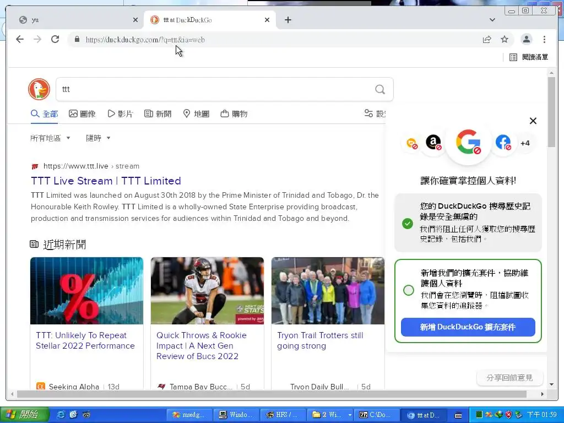Click the Seeking Alpha source icon

41,386
